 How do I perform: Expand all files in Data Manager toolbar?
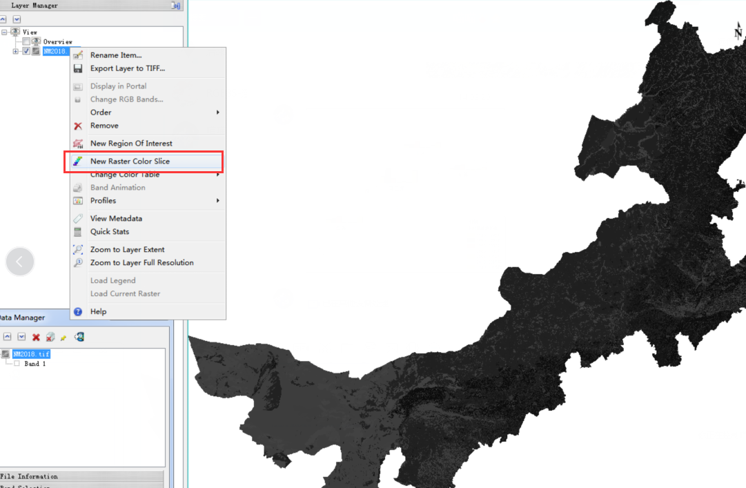pos(21,337)
